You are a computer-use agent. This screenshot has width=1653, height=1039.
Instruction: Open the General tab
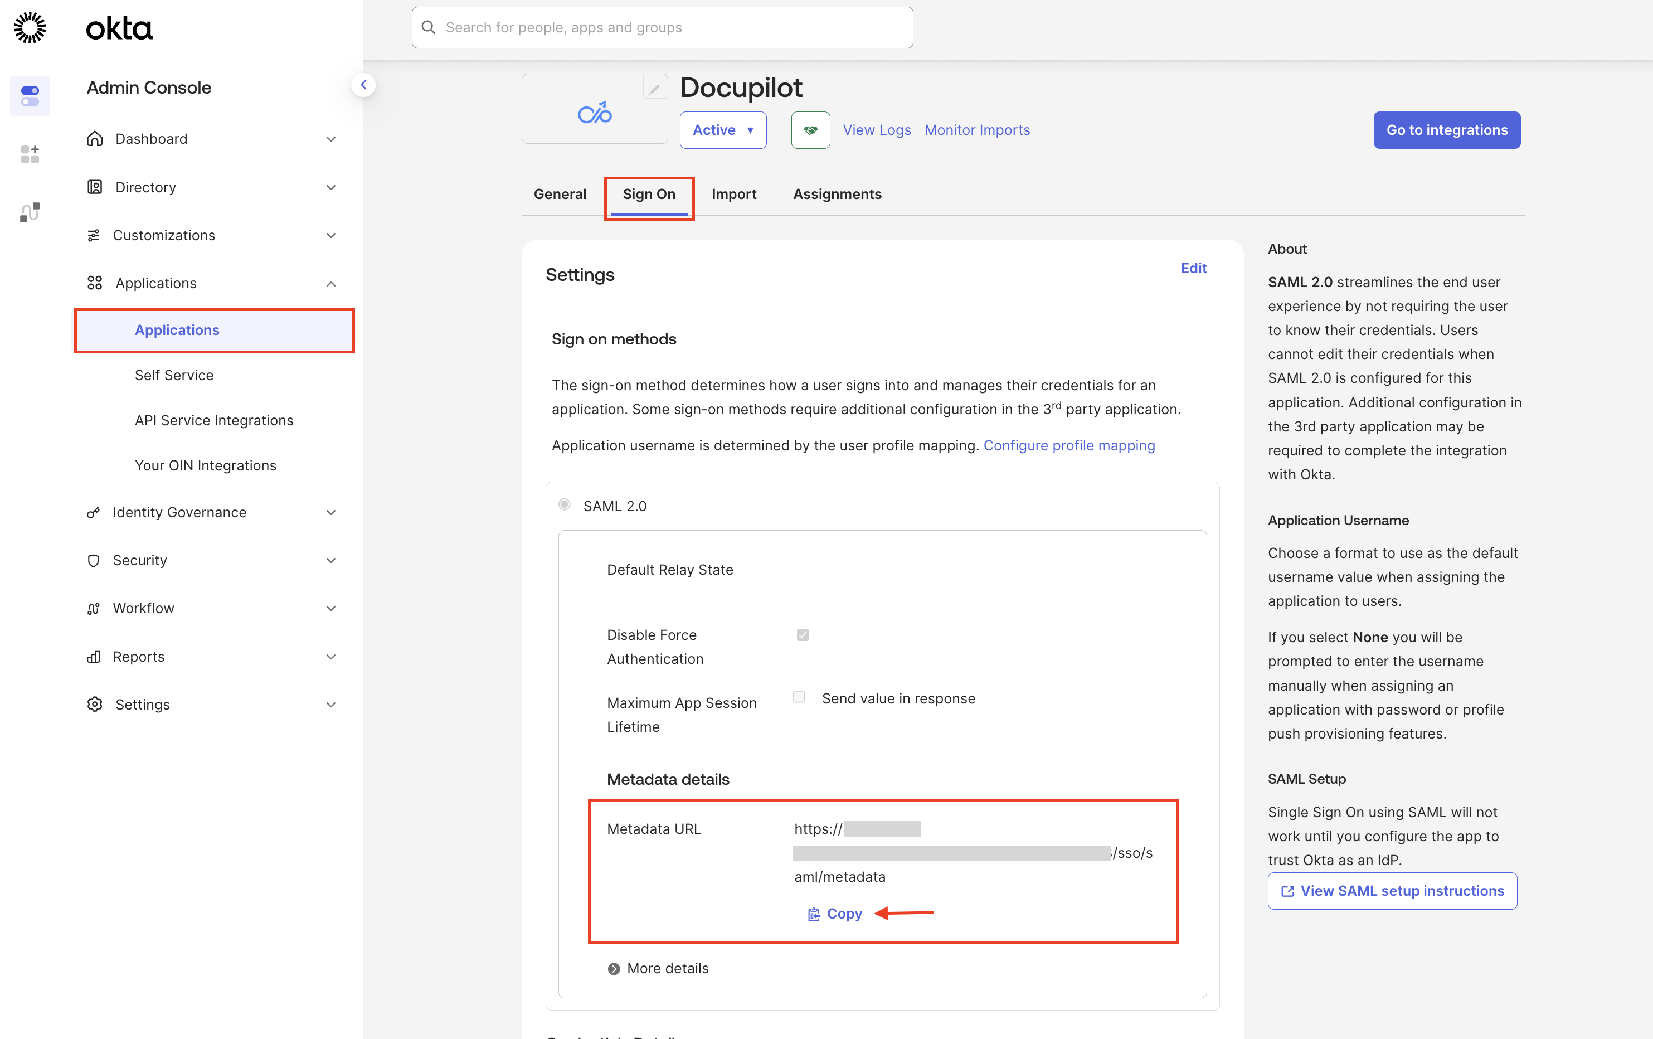560,193
